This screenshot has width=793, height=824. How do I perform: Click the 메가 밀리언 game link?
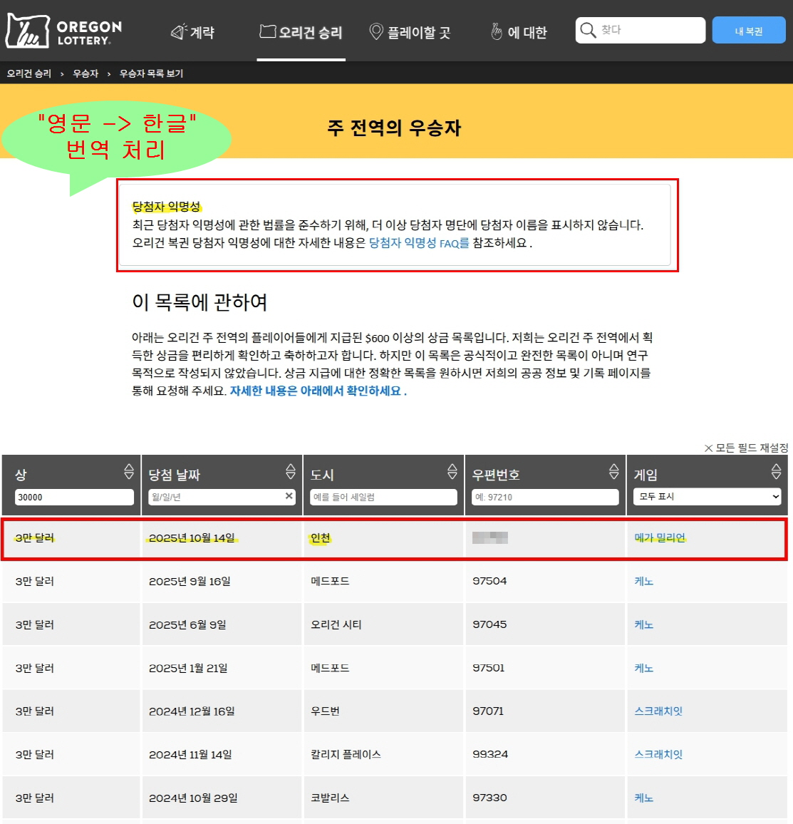point(660,537)
